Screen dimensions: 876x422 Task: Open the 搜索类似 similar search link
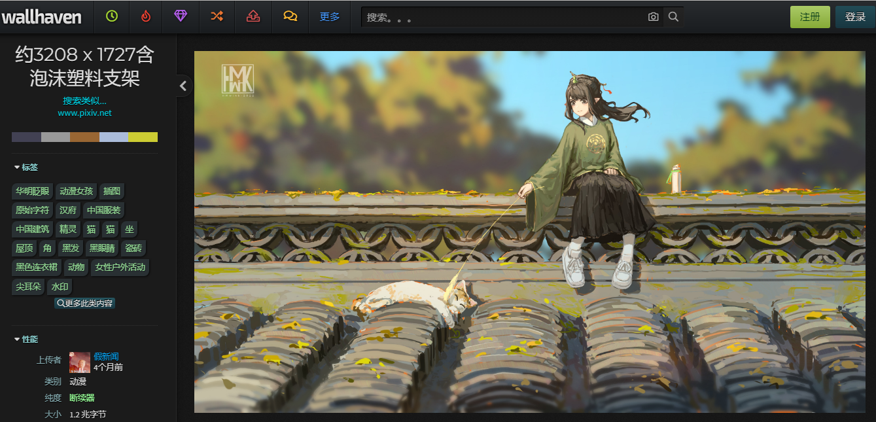pos(84,101)
